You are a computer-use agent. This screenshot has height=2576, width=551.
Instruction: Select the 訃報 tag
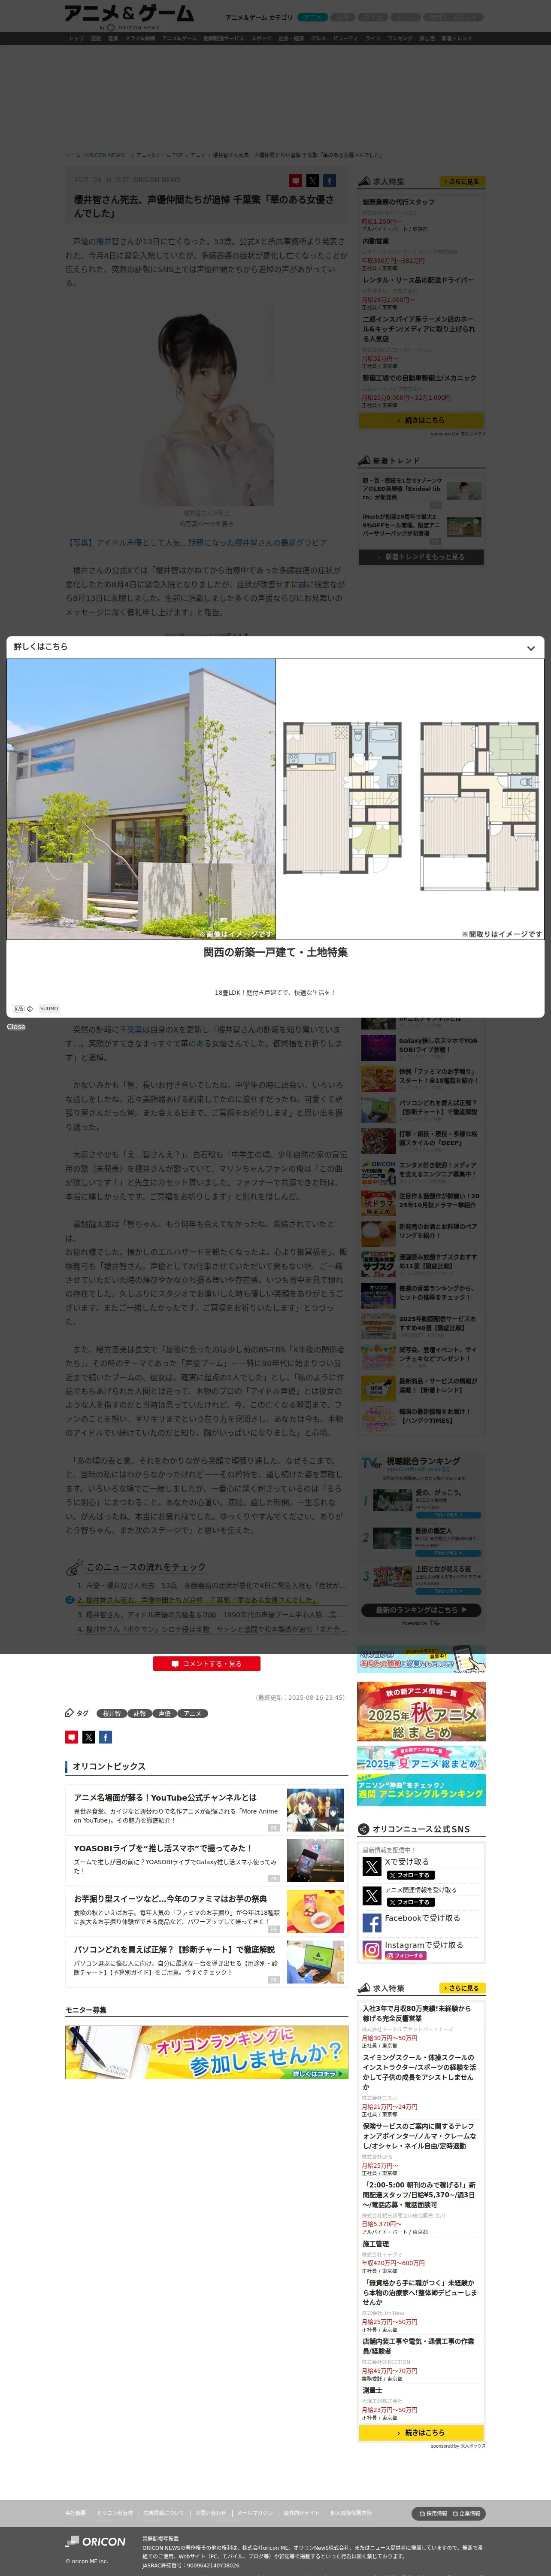(x=139, y=1713)
